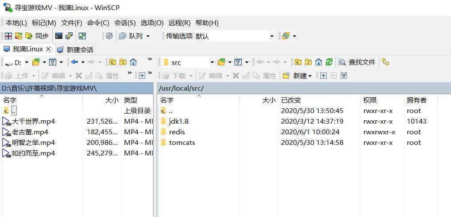Click local panel parent directory icon

coord(113,62)
